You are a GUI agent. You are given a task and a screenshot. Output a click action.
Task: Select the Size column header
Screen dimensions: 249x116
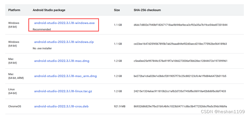117,10
